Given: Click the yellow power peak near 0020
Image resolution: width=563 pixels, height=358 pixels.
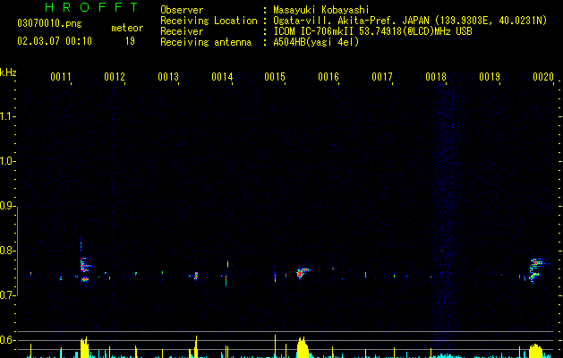Looking at the screenshot, I should pyautogui.click(x=536, y=351).
